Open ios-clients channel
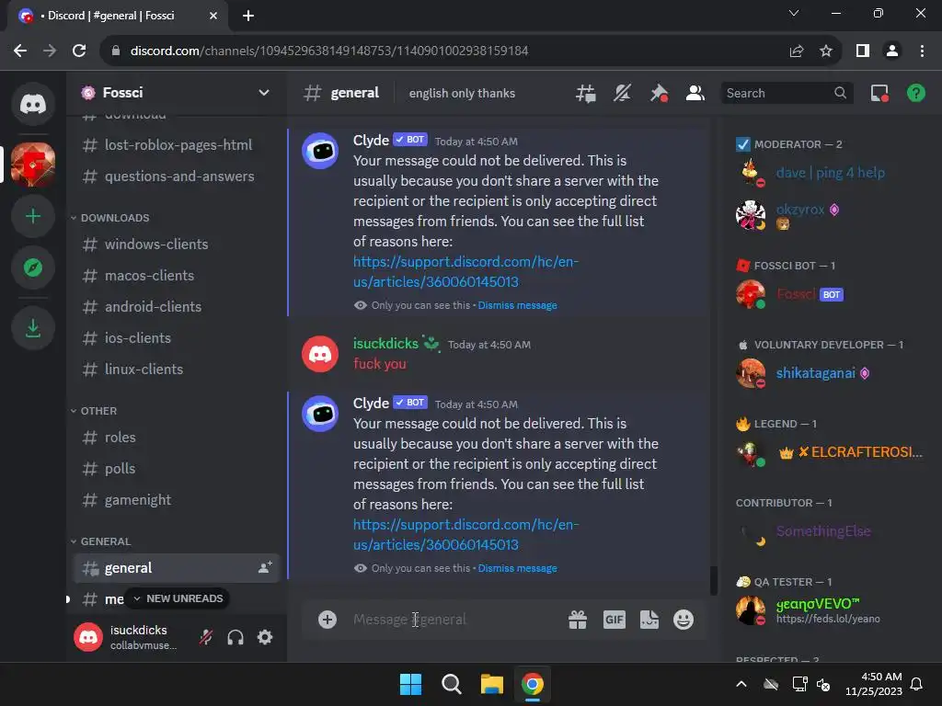The image size is (942, 706). coord(177,337)
